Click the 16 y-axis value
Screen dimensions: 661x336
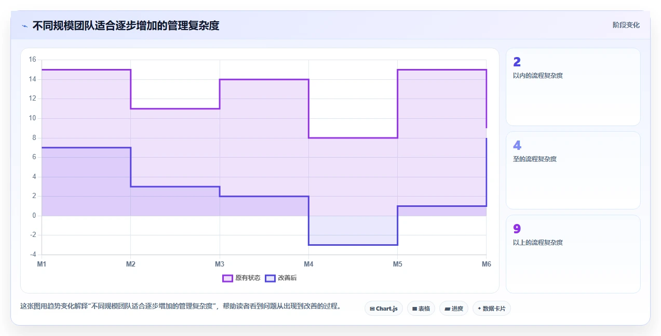pyautogui.click(x=32, y=60)
